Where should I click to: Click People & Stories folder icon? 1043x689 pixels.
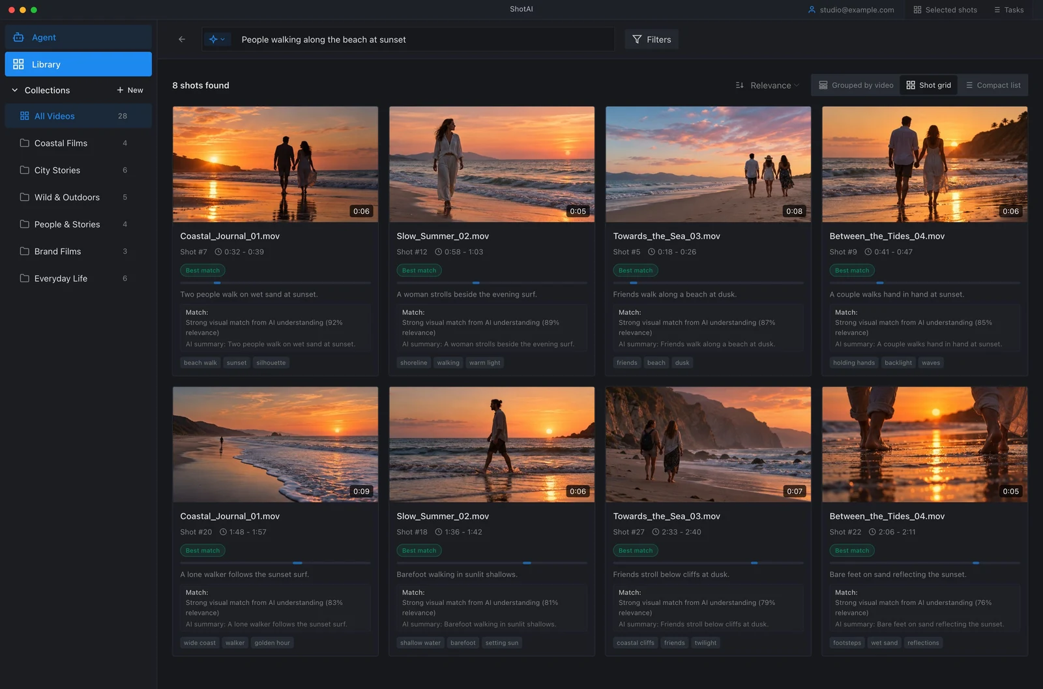[25, 224]
